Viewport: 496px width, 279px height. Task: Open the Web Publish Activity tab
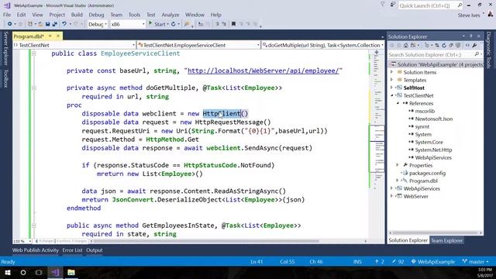pos(36,250)
